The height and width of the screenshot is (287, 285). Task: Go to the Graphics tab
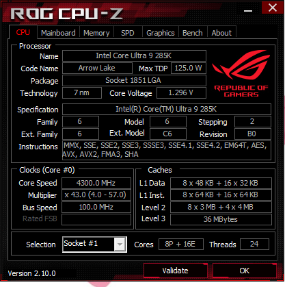161,33
